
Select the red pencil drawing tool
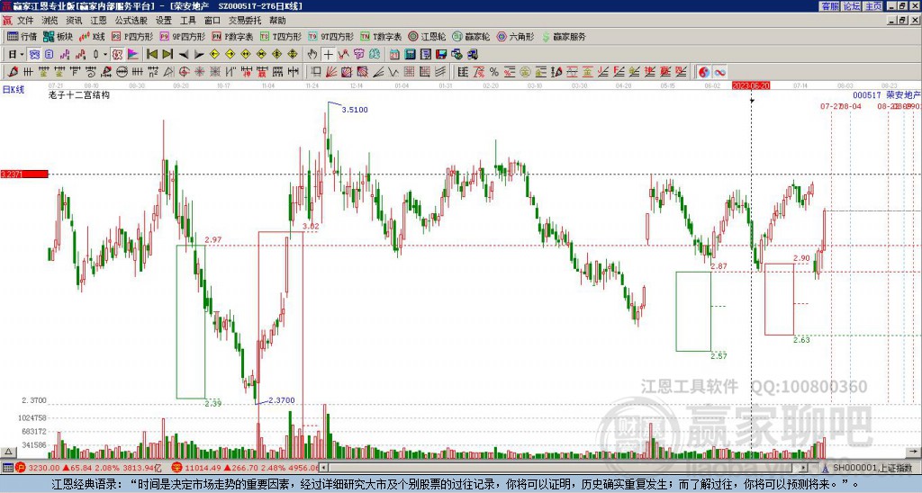(13, 72)
